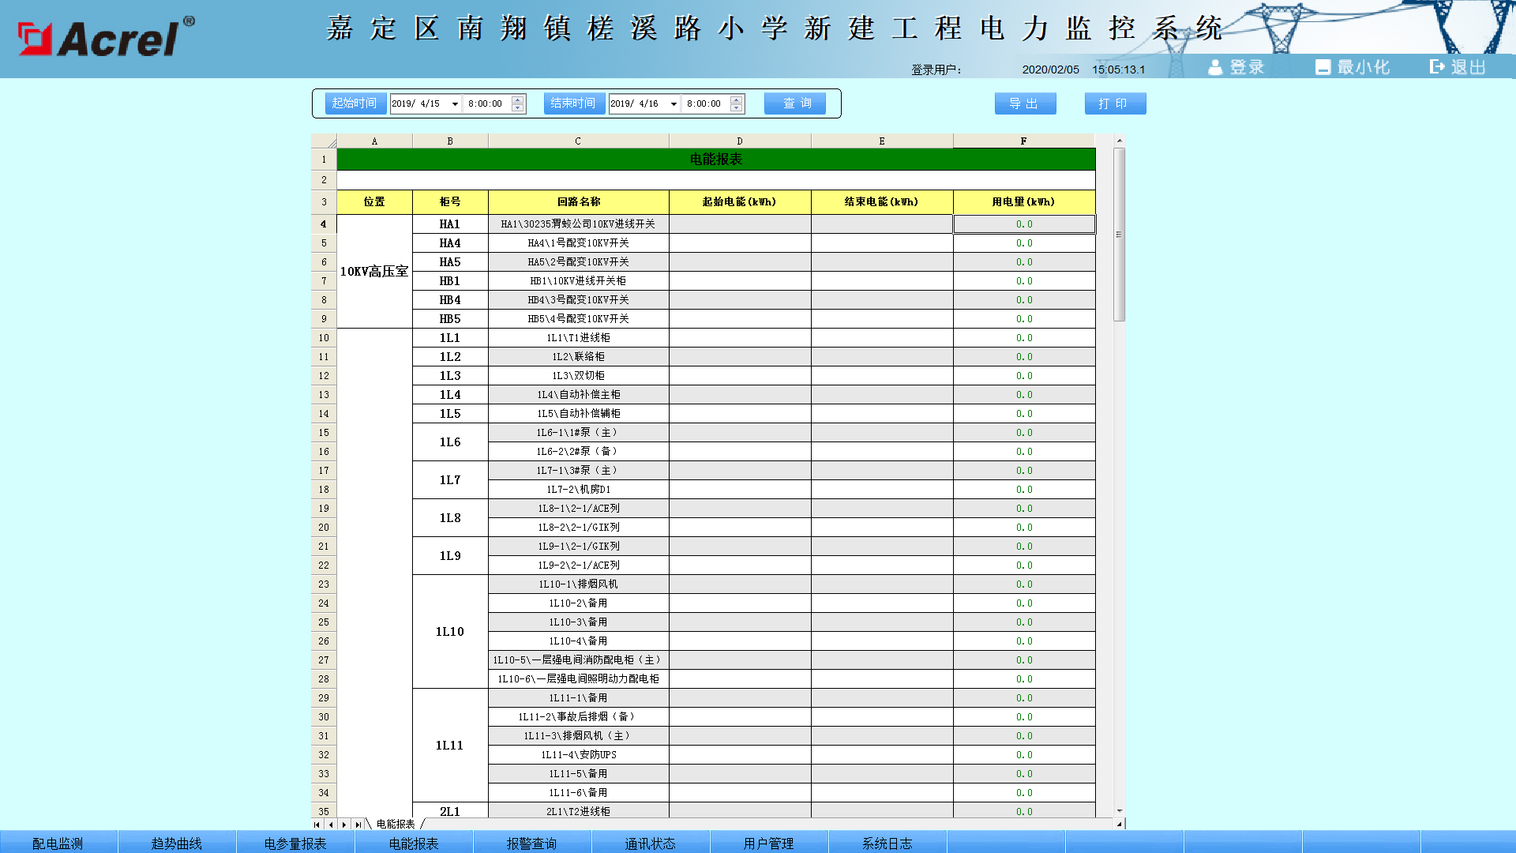Open the start date dropdown
Screen dimensions: 1516x853
[x=455, y=104]
